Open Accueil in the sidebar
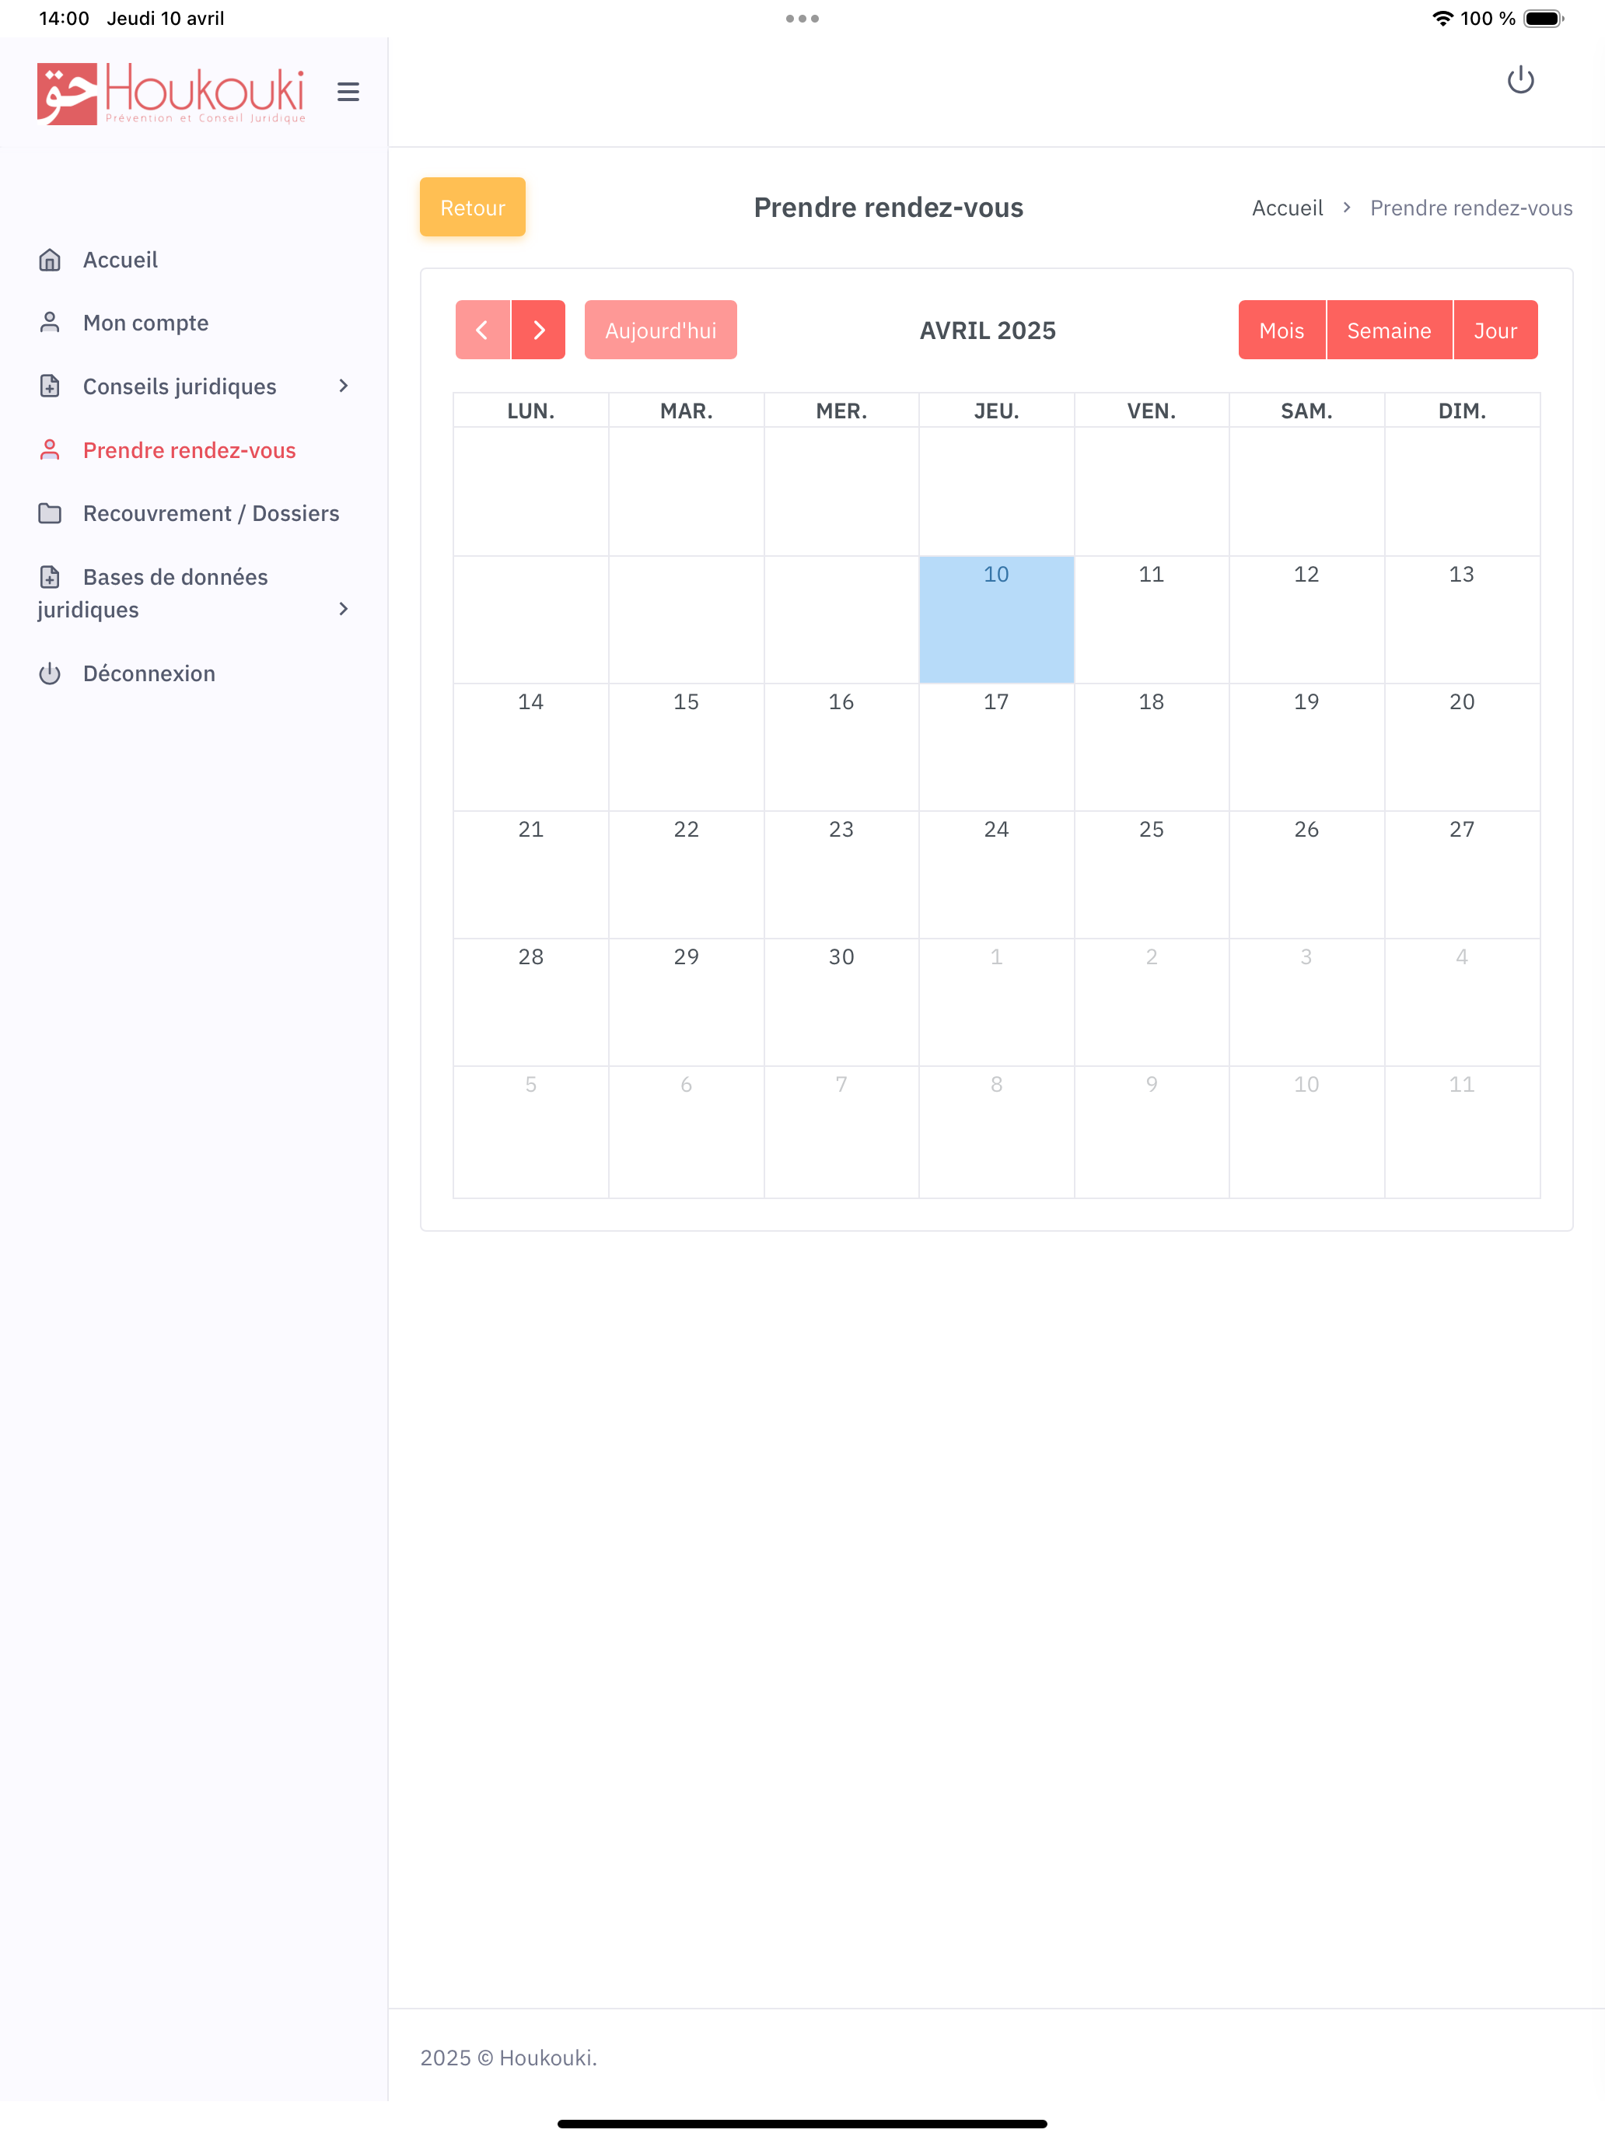Image resolution: width=1605 pixels, height=2140 pixels. (120, 259)
